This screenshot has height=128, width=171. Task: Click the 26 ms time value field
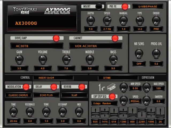click(x=14, y=121)
